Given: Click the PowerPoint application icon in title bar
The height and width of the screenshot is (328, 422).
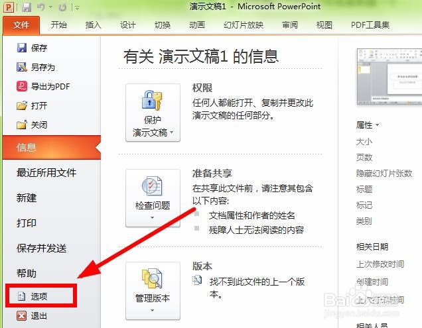Looking at the screenshot, I should [x=9, y=7].
